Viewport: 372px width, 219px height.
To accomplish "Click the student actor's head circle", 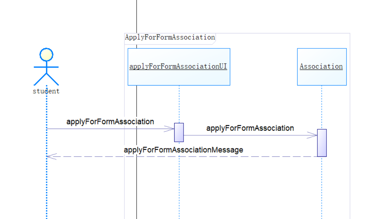I will pyautogui.click(x=46, y=55).
